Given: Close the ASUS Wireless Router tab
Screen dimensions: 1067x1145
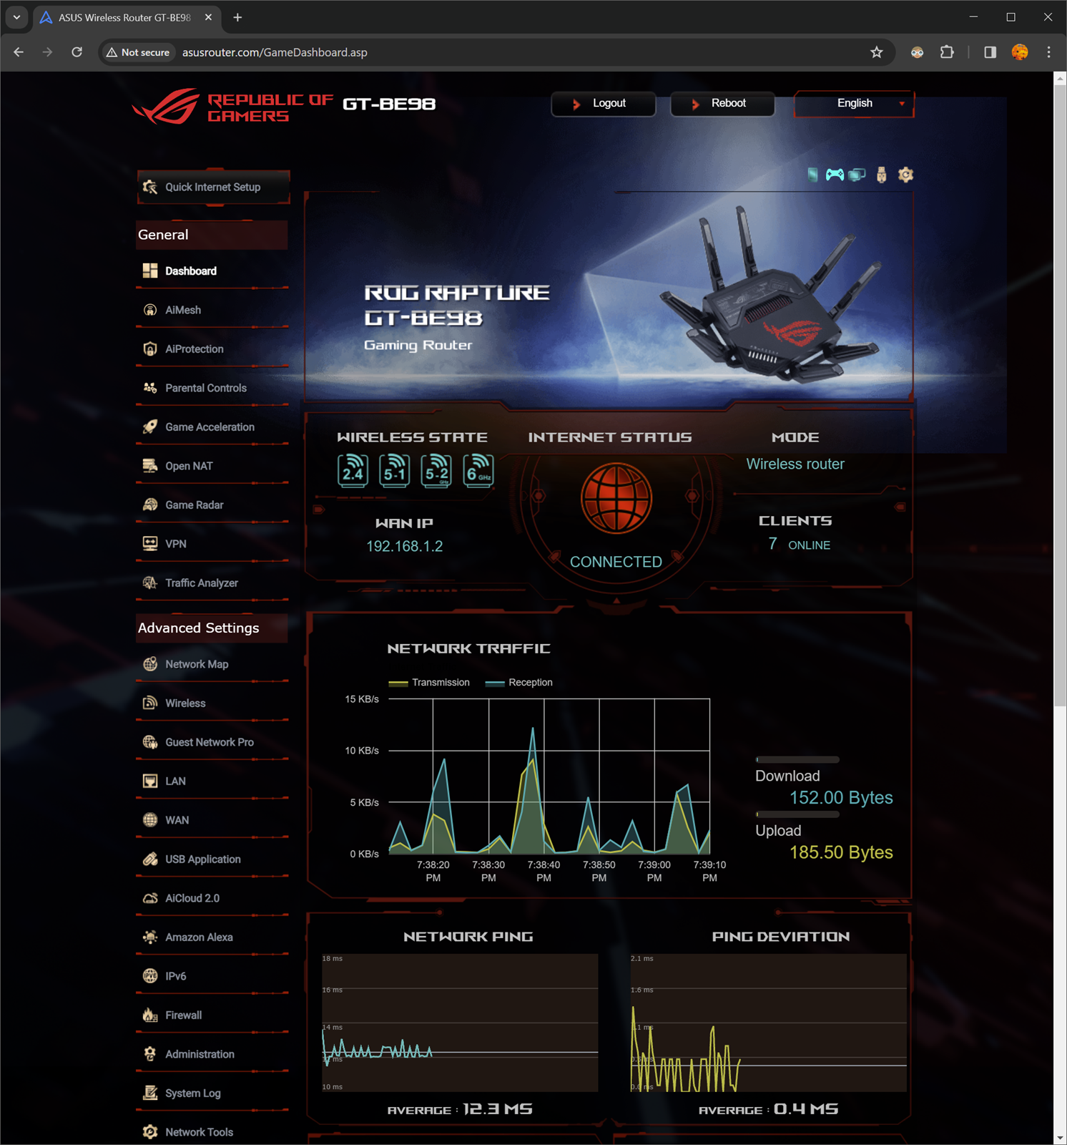Looking at the screenshot, I should pos(208,17).
